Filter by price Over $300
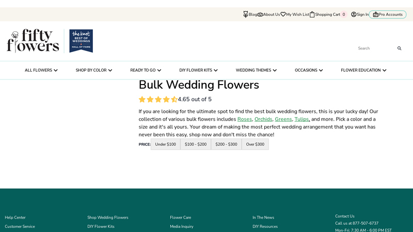The width and height of the screenshot is (413, 232). [255, 144]
